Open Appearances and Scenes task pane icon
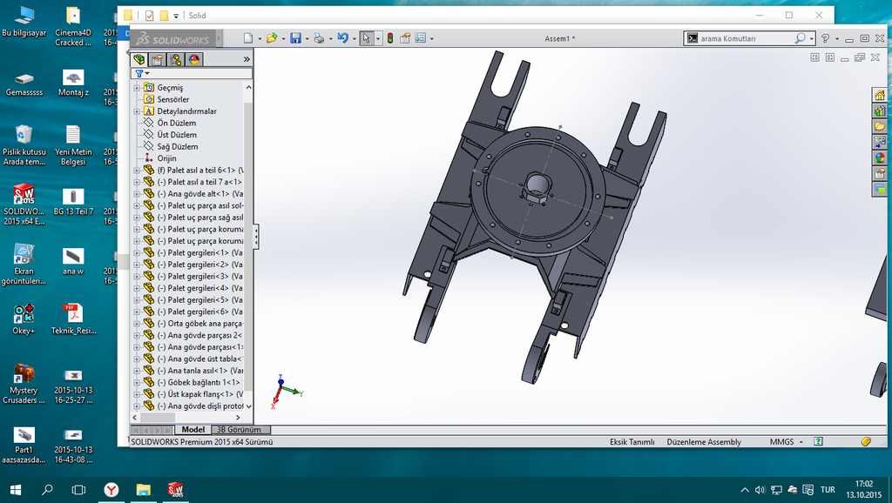Viewport: 892px width, 503px height. 880,158
